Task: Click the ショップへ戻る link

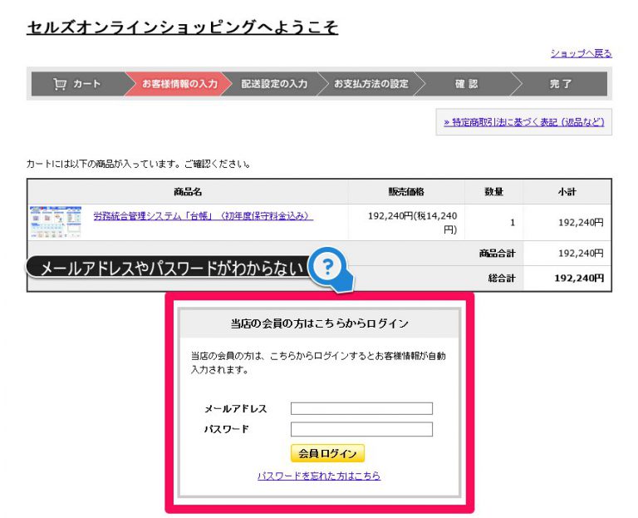Action: (581, 53)
